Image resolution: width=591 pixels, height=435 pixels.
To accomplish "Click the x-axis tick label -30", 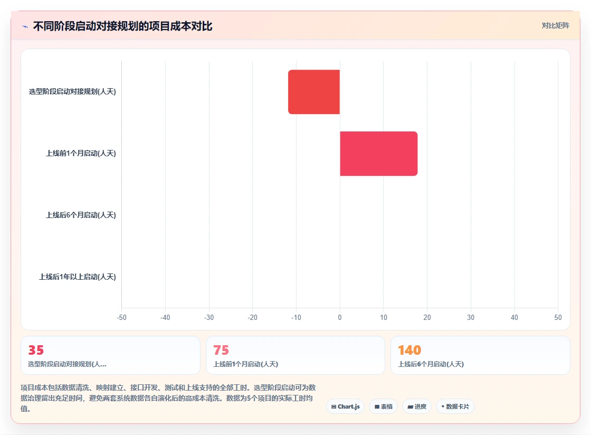I will (209, 317).
